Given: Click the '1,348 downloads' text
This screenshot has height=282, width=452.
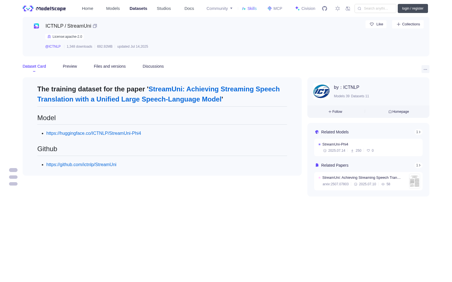Looking at the screenshot, I should pos(79,47).
